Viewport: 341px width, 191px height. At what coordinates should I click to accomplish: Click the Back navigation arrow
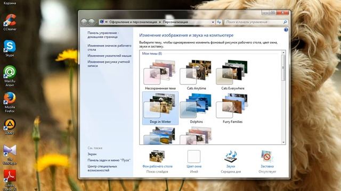pos(84,22)
